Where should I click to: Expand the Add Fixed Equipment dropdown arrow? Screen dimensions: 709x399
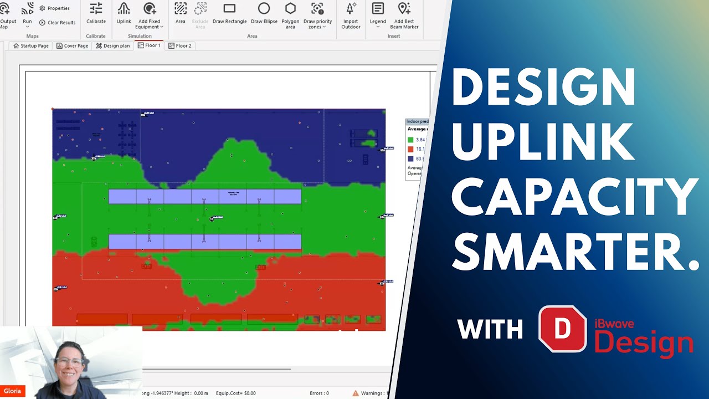tap(161, 27)
